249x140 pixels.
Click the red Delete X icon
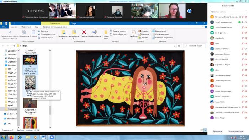coord(84,32)
